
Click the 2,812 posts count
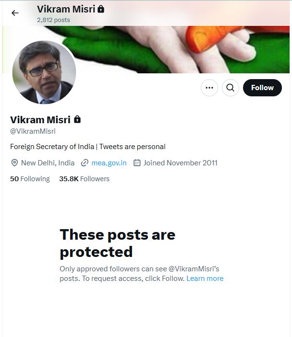(x=53, y=20)
